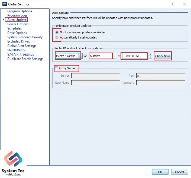Image resolution: width=191 pixels, height=178 pixels.
Task: Click the User Name input field
Action: 95,83
